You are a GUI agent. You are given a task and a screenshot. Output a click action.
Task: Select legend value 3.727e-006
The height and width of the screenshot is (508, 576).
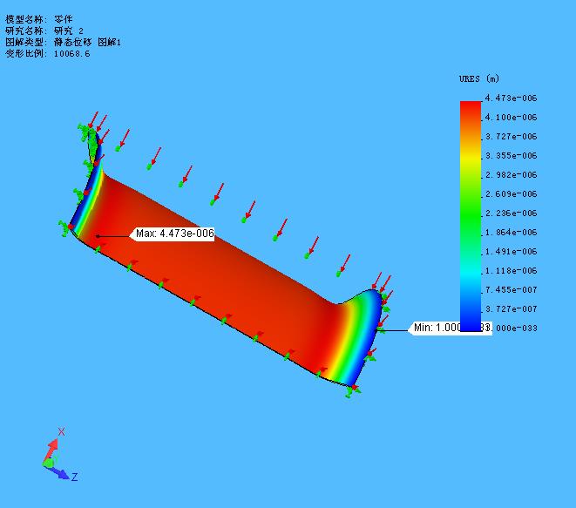click(511, 136)
